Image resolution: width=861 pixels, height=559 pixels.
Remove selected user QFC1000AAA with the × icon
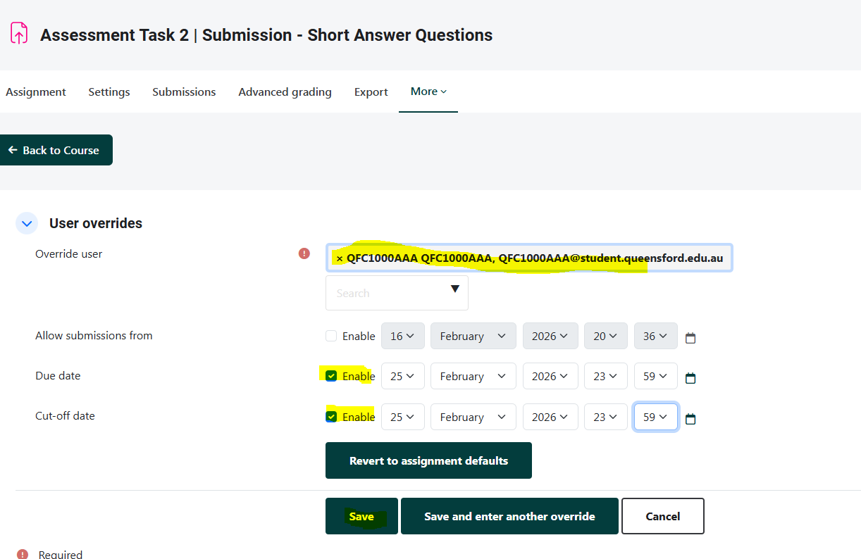pos(340,258)
